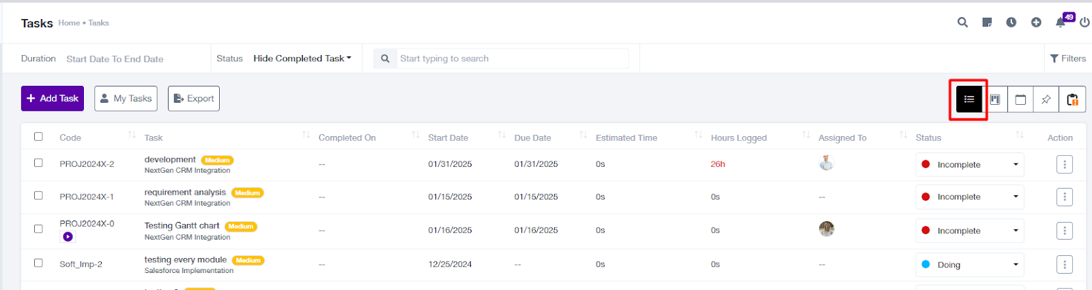This screenshot has height=290, width=1092.
Task: Go to Home breadcrumb
Action: pyautogui.click(x=69, y=22)
